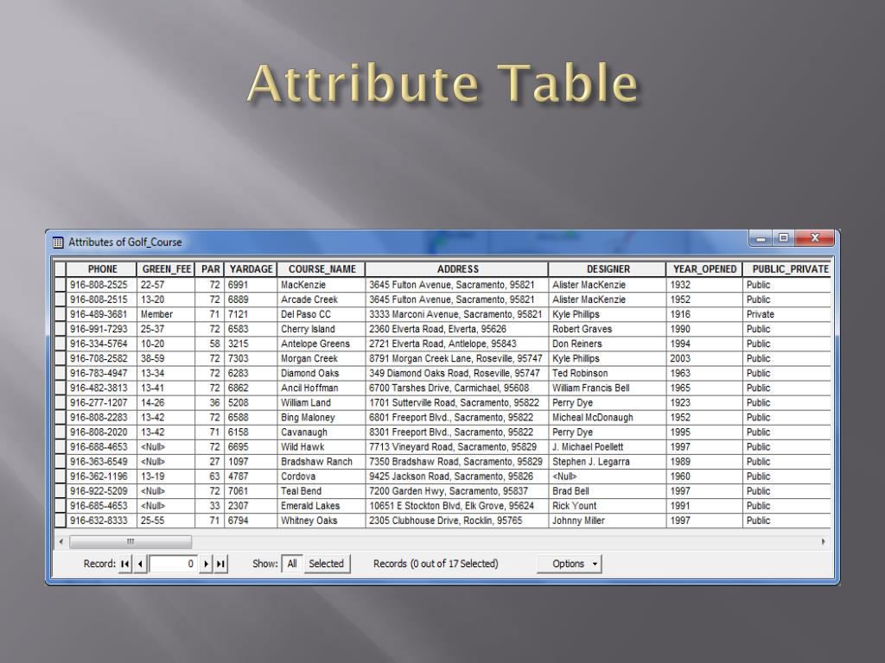
Task: Click the 'Bradshaw Ranch' course name cell
Action: tap(322, 462)
